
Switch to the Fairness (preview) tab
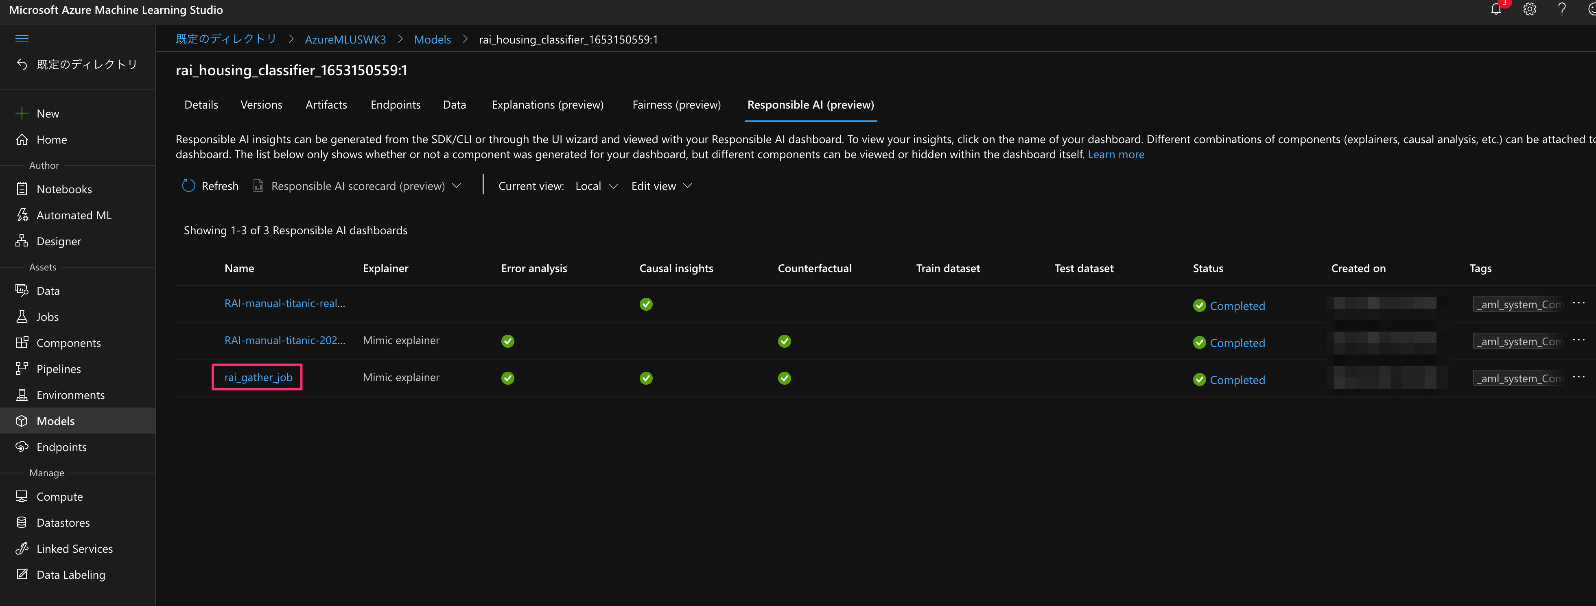tap(676, 105)
